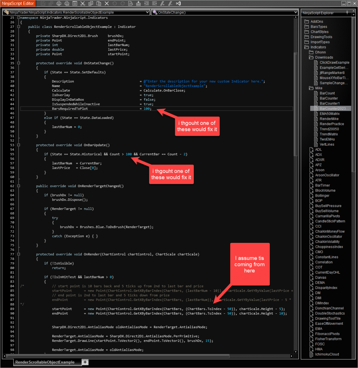Screen dimensions: 358x368
Task: Place cursor on BarsRequiredToPlot value 100
Action: coord(147,109)
